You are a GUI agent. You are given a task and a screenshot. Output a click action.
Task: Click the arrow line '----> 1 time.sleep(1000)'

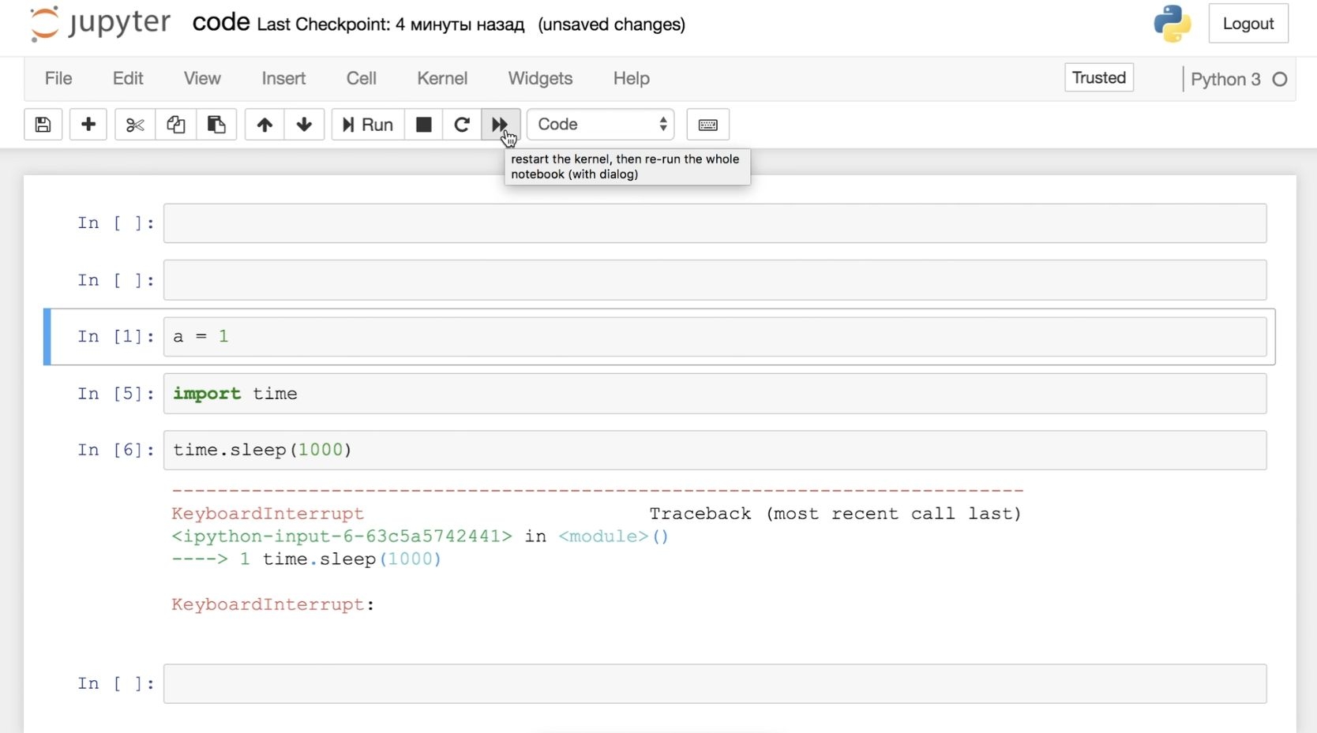click(x=306, y=559)
